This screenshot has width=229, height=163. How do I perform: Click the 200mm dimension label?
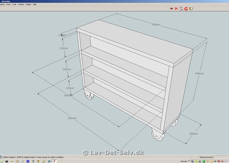tap(194, 134)
